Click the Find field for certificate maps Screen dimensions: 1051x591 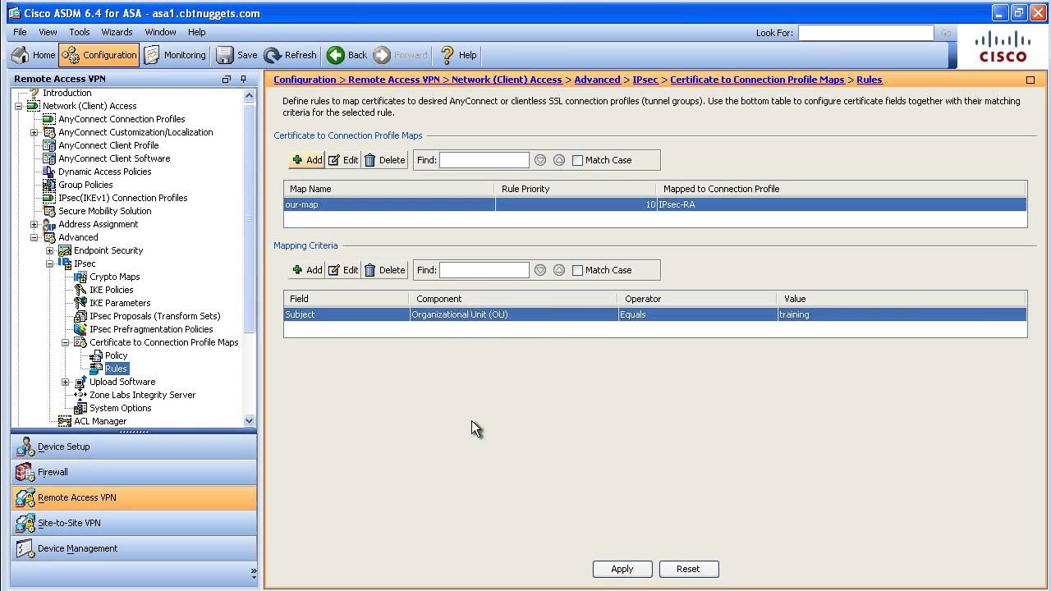[484, 160]
